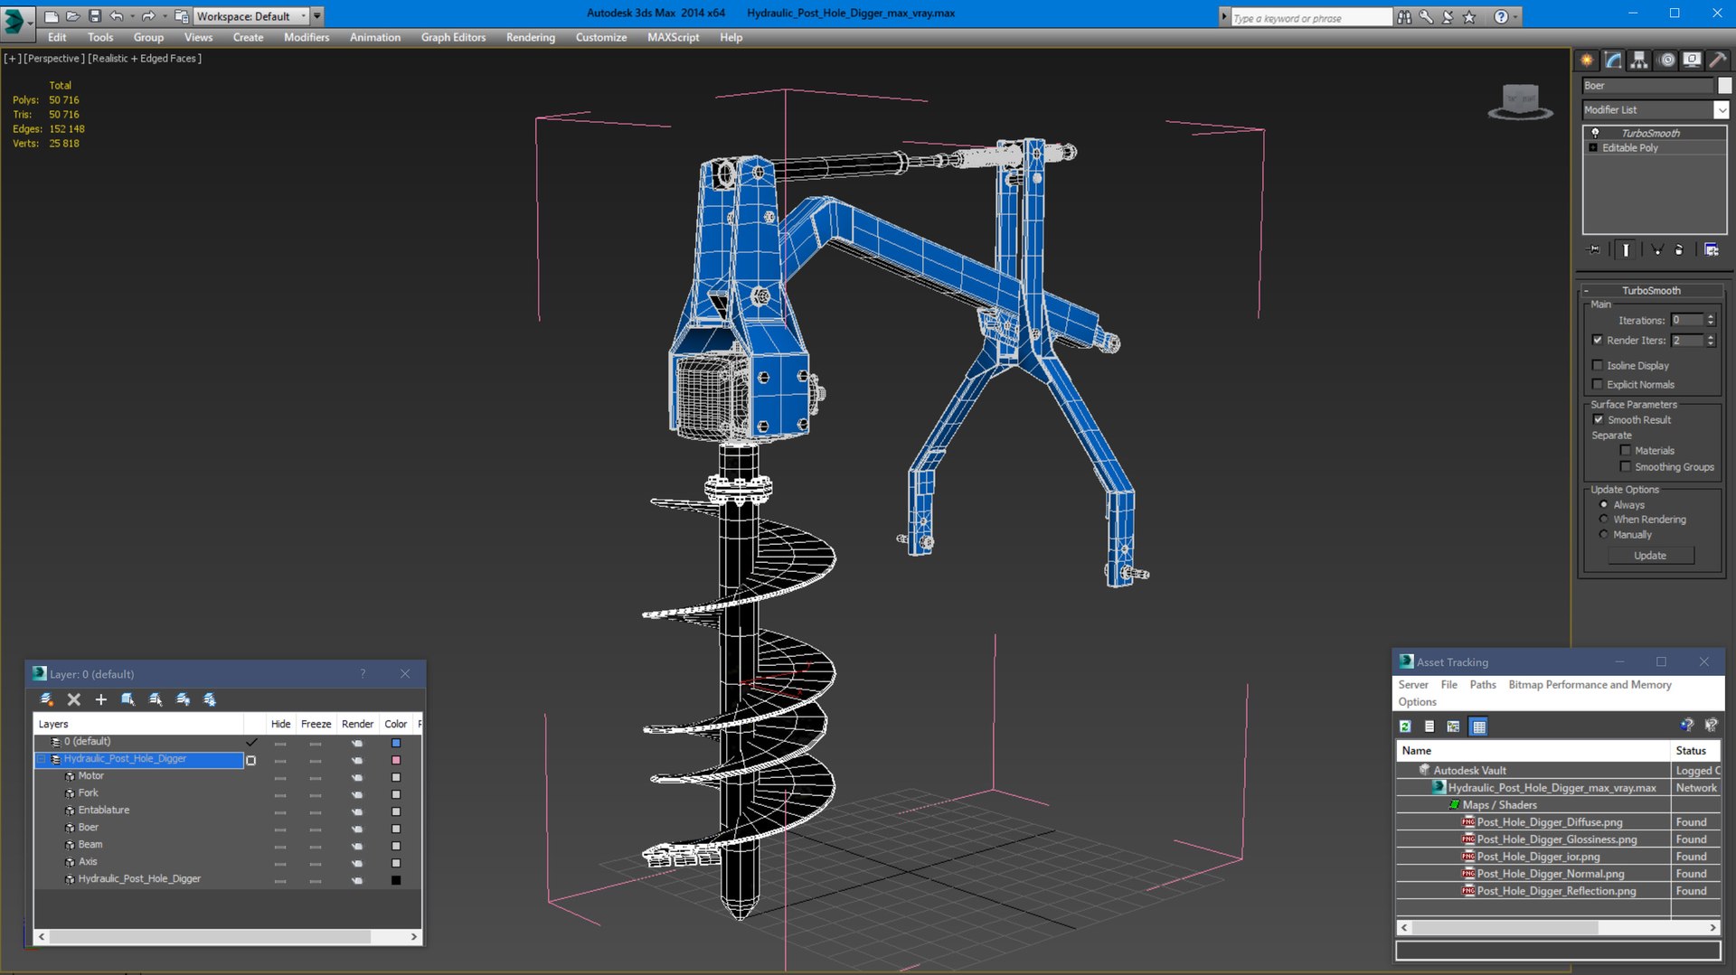Click the Pin Stack icon
1736x975 pixels.
point(1593,249)
